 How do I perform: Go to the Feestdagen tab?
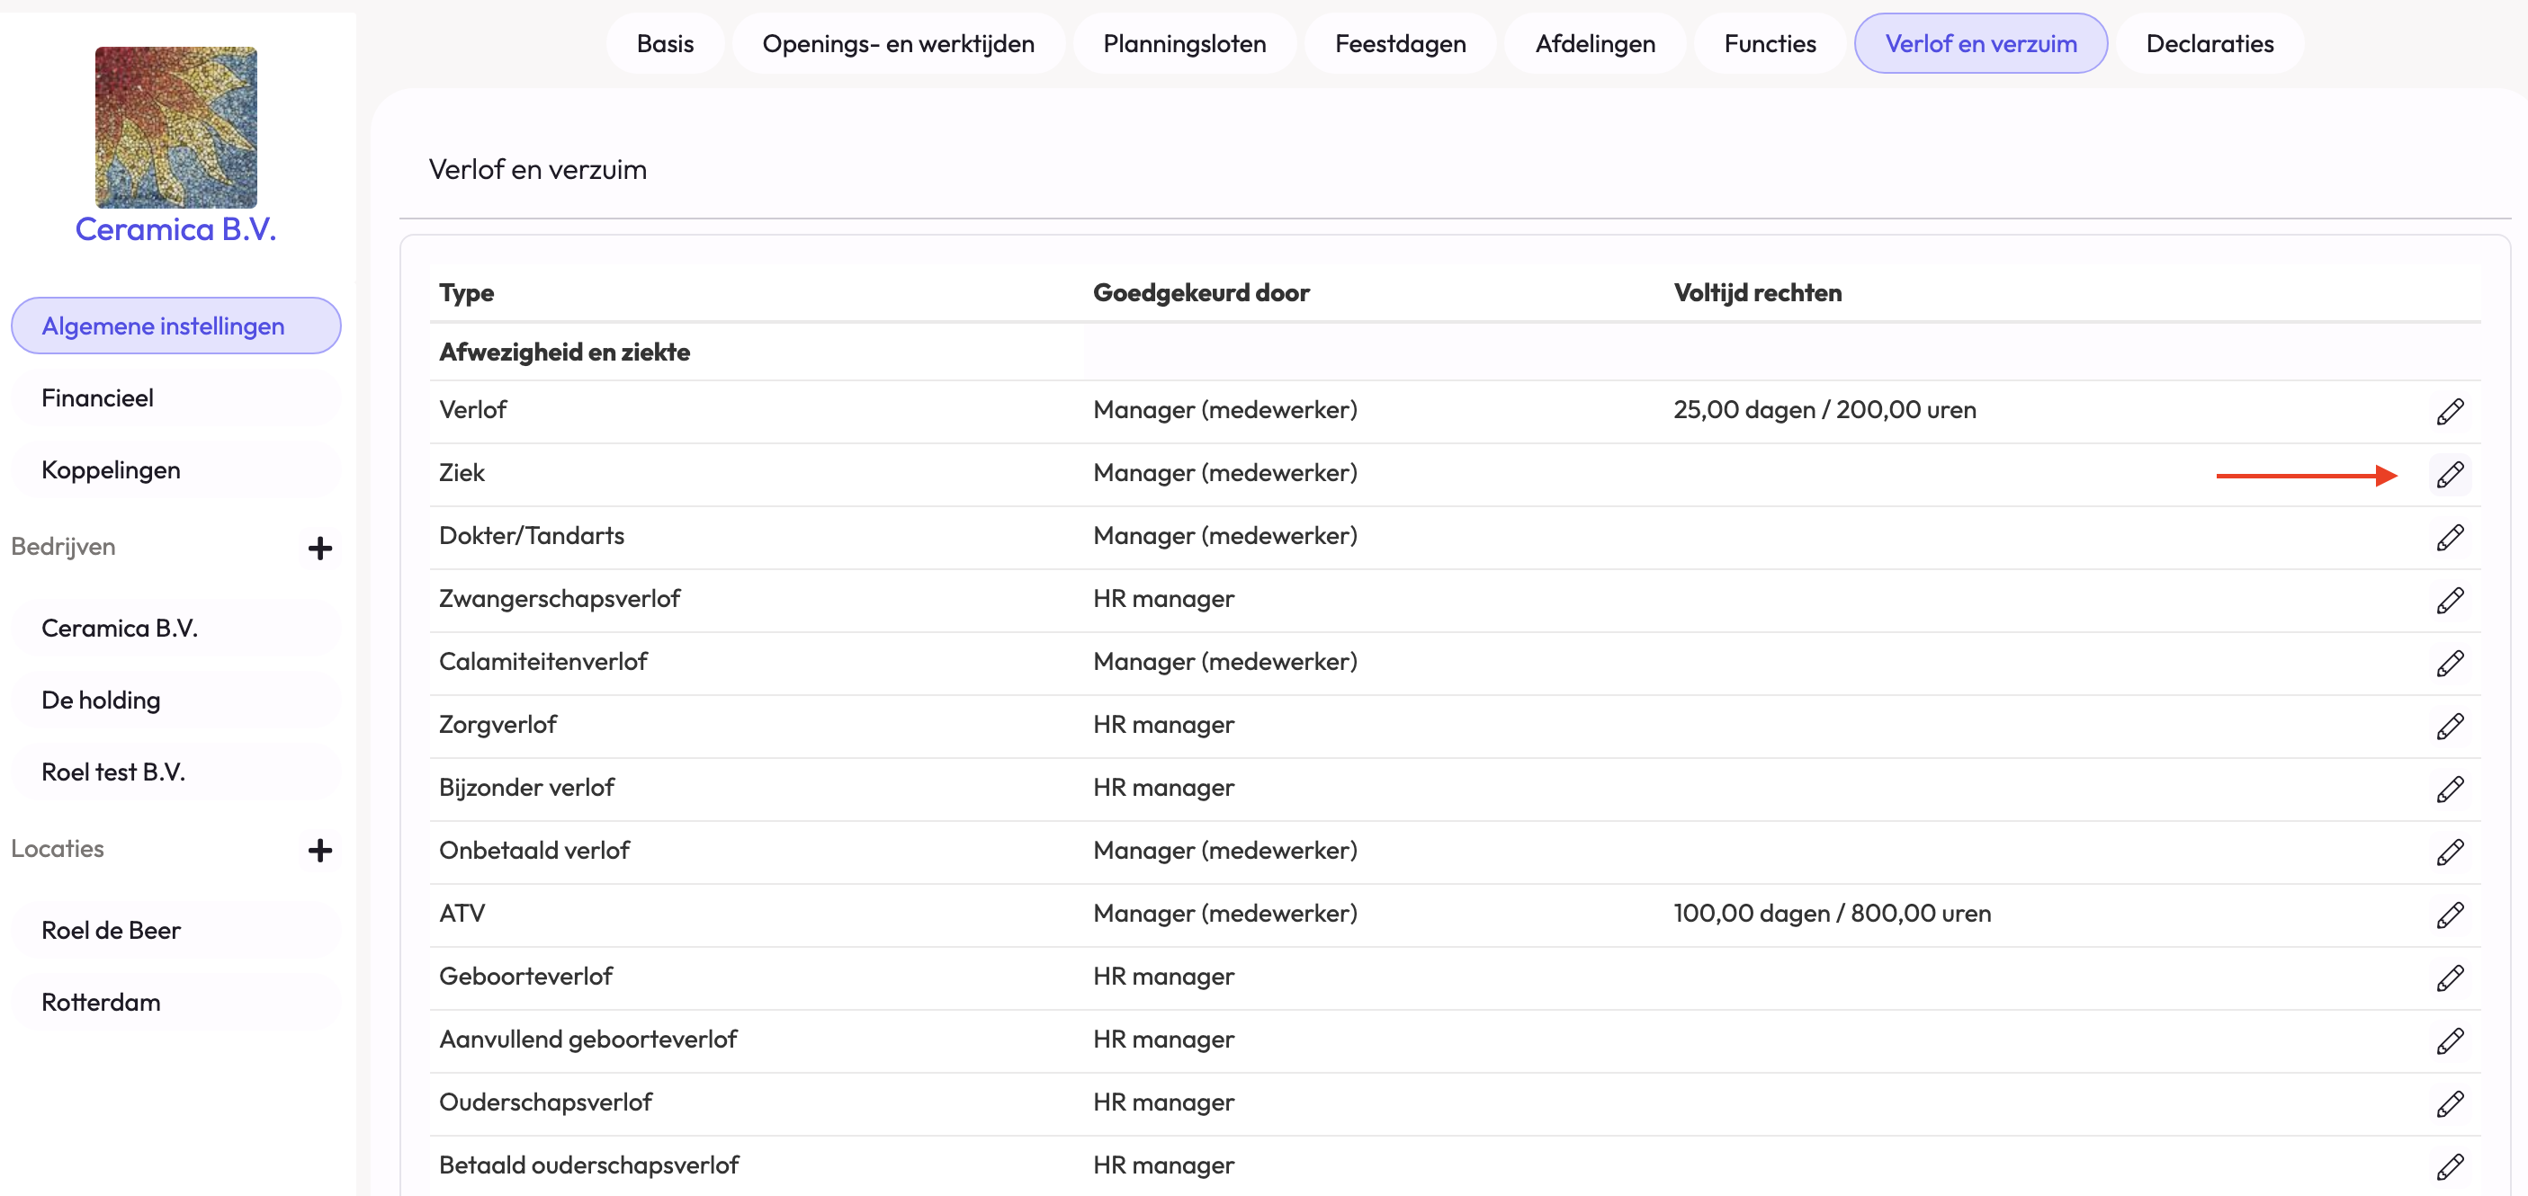tap(1400, 43)
